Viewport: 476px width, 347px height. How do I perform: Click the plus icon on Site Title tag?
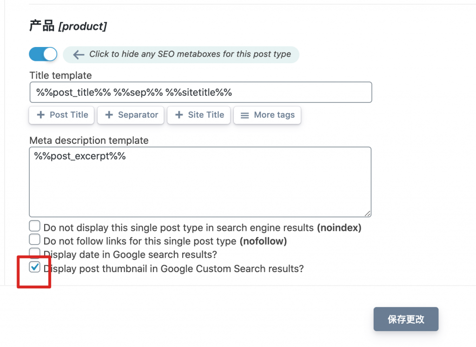179,115
